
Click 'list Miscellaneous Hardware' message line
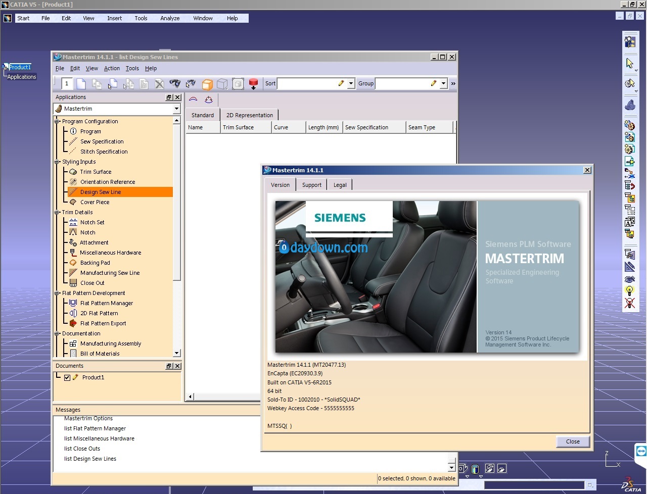[x=99, y=438]
